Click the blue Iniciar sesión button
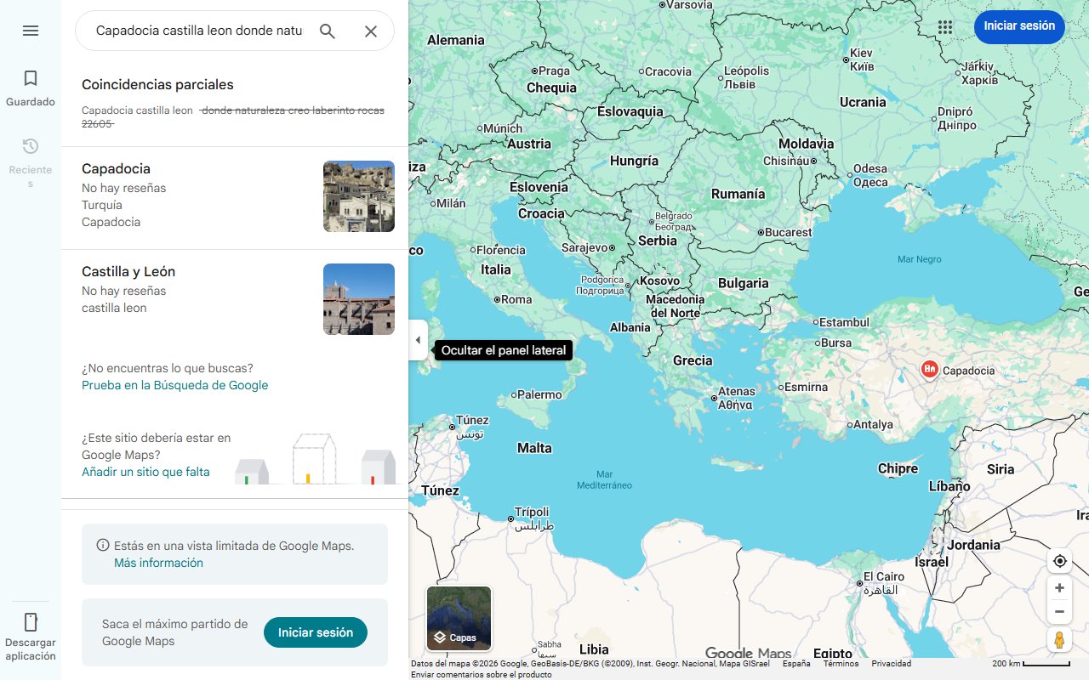The width and height of the screenshot is (1089, 680). (x=1018, y=26)
